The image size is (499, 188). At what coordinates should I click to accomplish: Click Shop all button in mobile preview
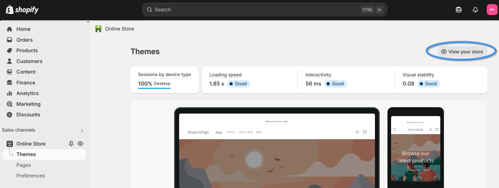click(x=416, y=170)
